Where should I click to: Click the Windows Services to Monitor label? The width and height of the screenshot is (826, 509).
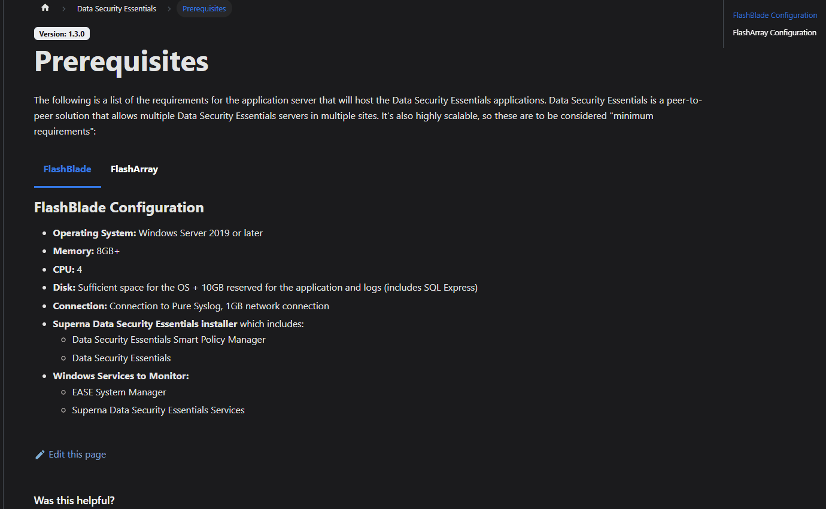pos(121,376)
